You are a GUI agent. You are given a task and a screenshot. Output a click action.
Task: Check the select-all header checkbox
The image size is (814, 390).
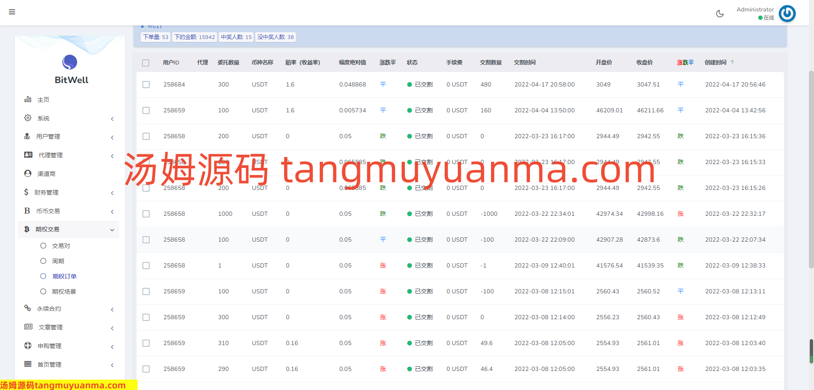tap(146, 63)
